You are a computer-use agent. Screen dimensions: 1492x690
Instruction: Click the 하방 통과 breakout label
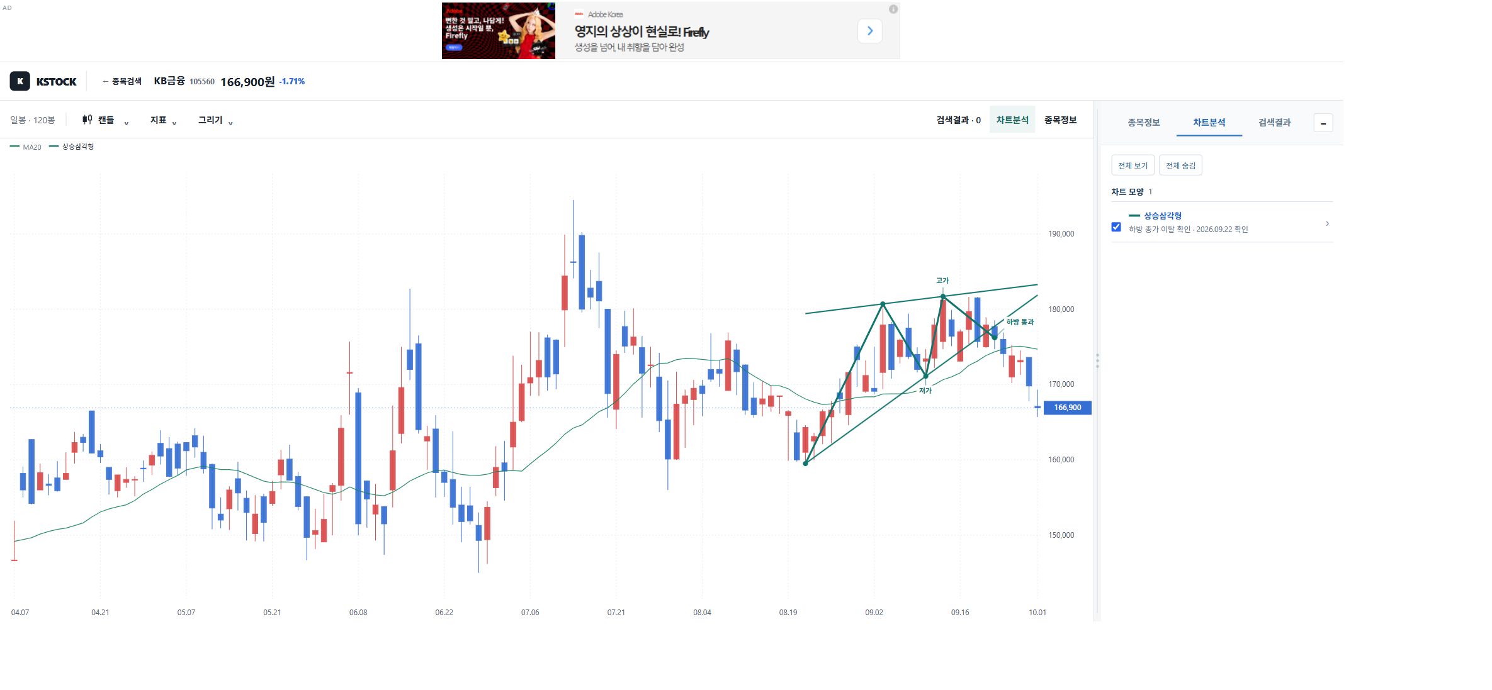[x=1020, y=322]
